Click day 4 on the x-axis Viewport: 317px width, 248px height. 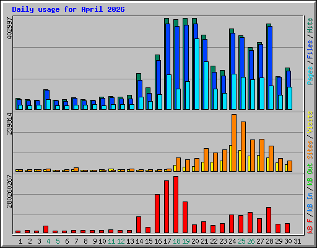point(48,241)
